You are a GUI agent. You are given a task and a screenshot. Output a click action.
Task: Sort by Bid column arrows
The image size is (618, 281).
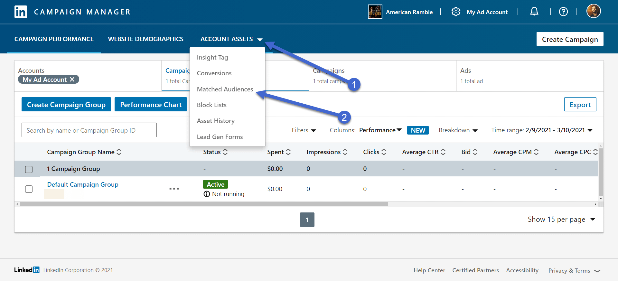click(475, 152)
